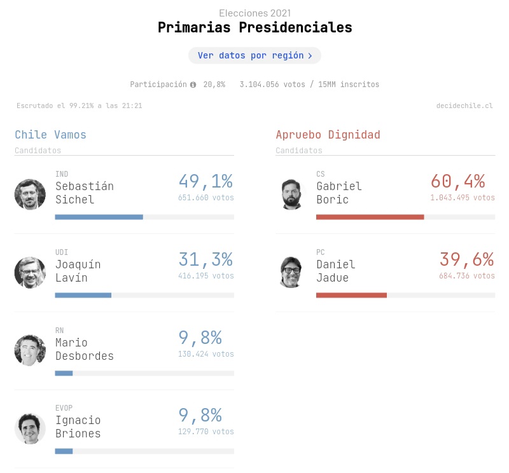Click the participation info icon
The image size is (509, 473).
pyautogui.click(x=193, y=85)
